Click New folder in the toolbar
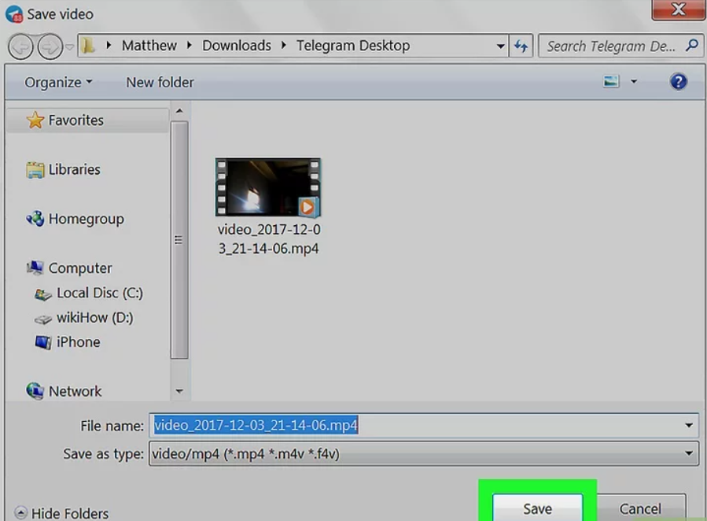Screen dimensions: 707x521 [x=160, y=83]
